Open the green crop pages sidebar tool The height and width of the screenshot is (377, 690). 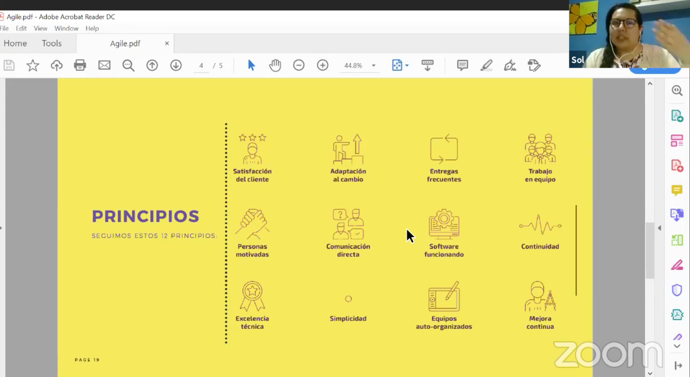[677, 240]
